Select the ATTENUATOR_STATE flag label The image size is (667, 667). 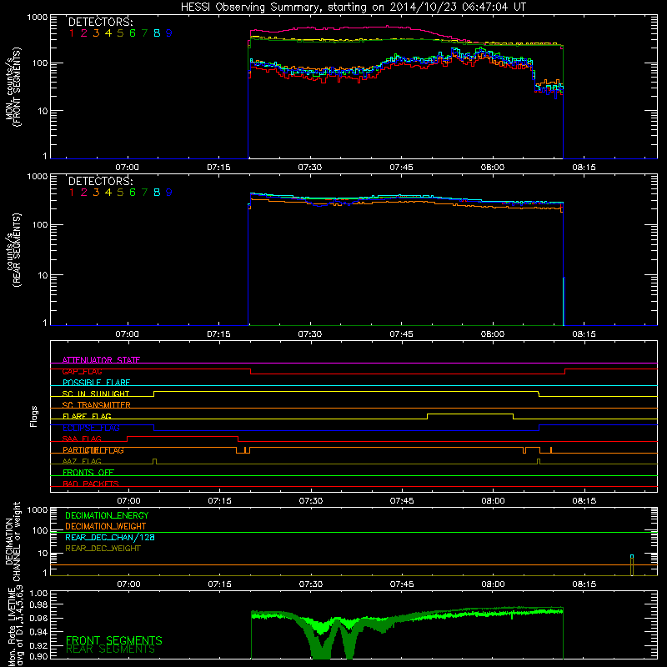coord(101,360)
